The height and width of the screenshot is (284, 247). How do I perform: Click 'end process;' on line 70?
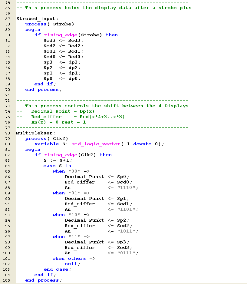44,90
